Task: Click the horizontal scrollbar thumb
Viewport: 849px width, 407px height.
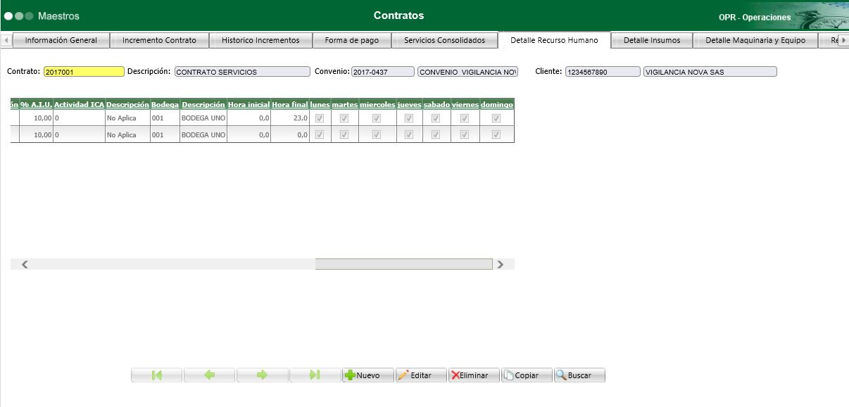Action: (x=403, y=264)
